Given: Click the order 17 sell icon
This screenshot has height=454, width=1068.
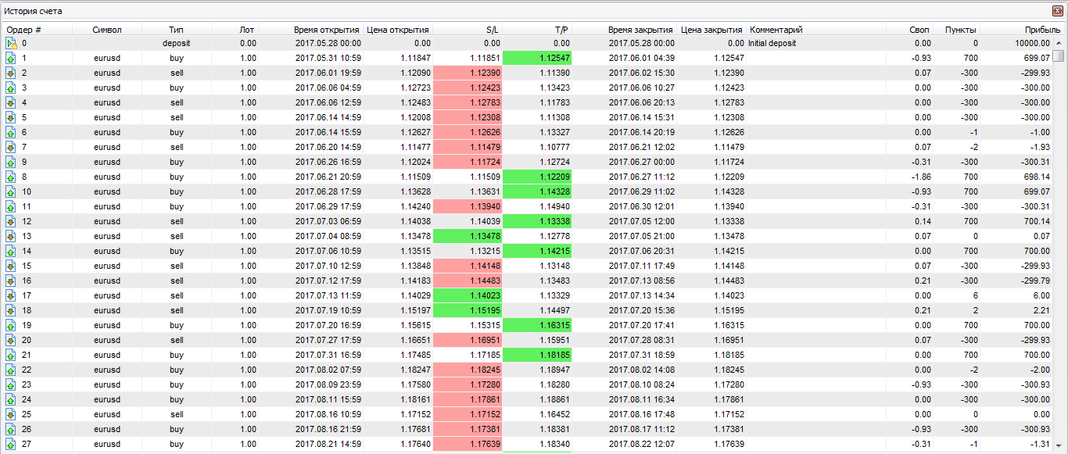Looking at the screenshot, I should coord(11,296).
